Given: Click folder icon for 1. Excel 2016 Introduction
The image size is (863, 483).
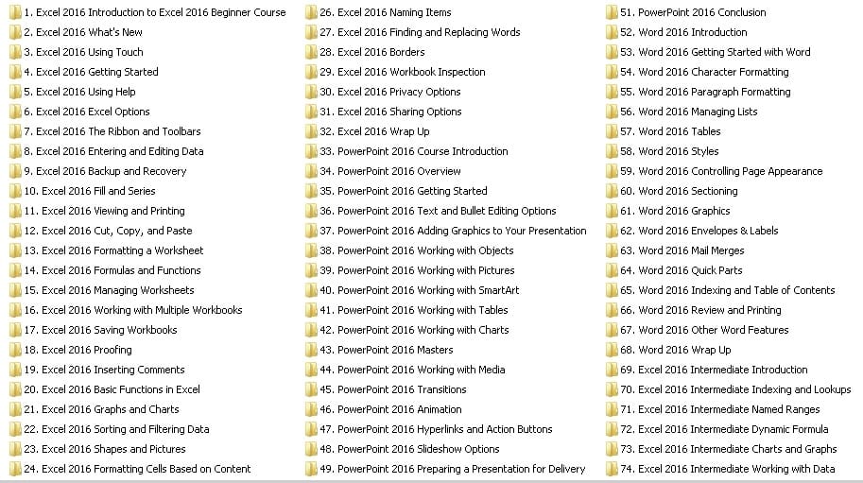Looking at the screenshot, I should click(x=15, y=12).
